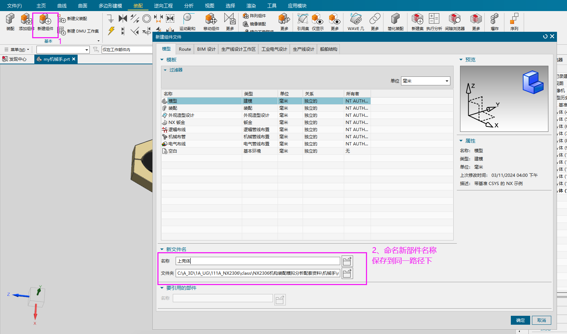This screenshot has width=567, height=334.
Task: Switch to the 船舶结构 tab
Action: click(x=329, y=49)
